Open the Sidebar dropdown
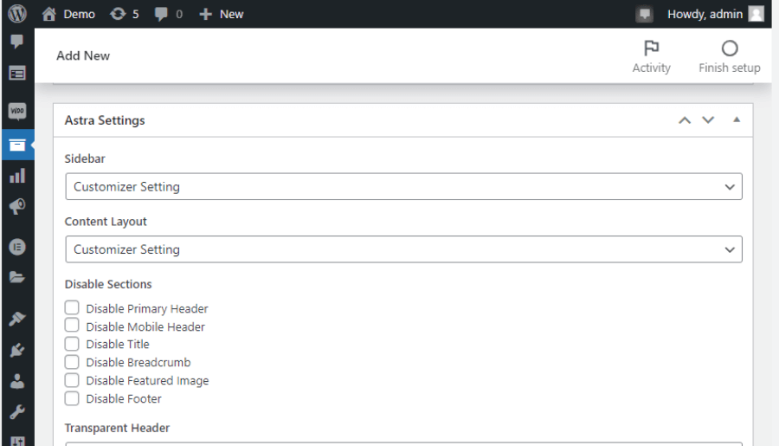Viewport: 779px width, 446px height. (403, 186)
